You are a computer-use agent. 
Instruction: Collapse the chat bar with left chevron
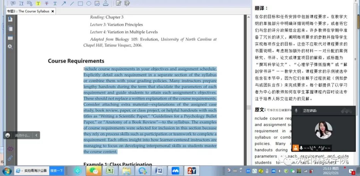pos(36,135)
